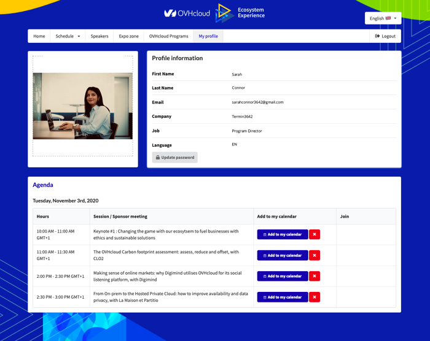Select the My profile tab

click(208, 36)
